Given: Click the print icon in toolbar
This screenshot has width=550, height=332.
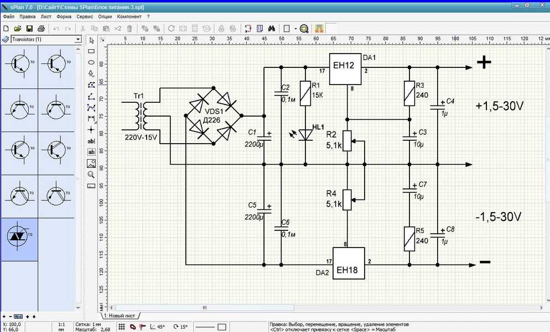Looking at the screenshot, I should [x=41, y=28].
